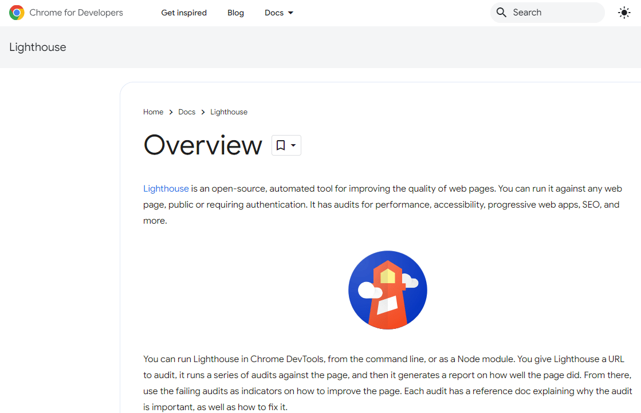Viewport: 641px width, 413px height.
Task: Expand the Docs dropdown menu
Action: [279, 13]
